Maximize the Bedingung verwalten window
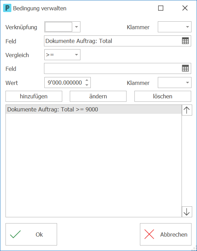Screen dimensions: 197x251 (x=161, y=8)
